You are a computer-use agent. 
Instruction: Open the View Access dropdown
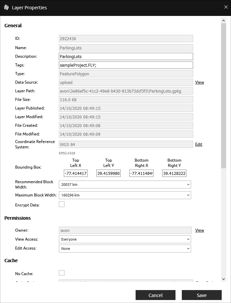[125, 239]
